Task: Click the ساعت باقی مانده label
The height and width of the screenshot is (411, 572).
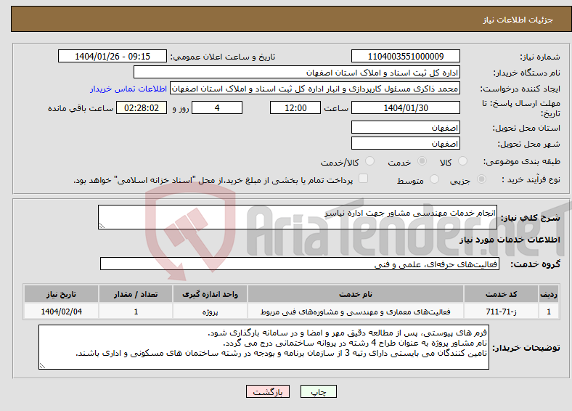Action: coord(81,108)
